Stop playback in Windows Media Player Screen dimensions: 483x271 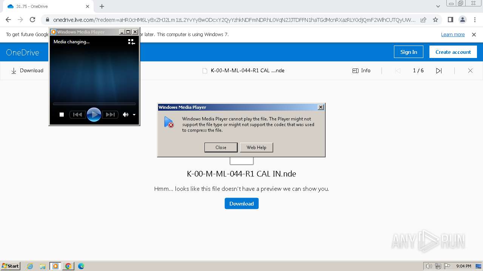tap(62, 114)
